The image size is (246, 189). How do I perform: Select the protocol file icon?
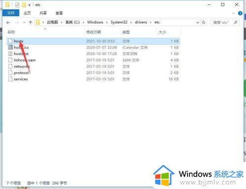[10, 73]
